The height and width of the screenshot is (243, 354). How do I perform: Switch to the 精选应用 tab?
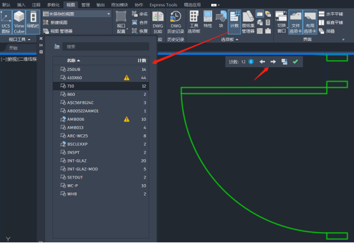click(192, 4)
